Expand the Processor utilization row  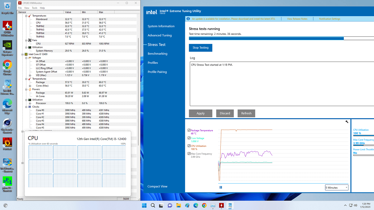pos(30,103)
